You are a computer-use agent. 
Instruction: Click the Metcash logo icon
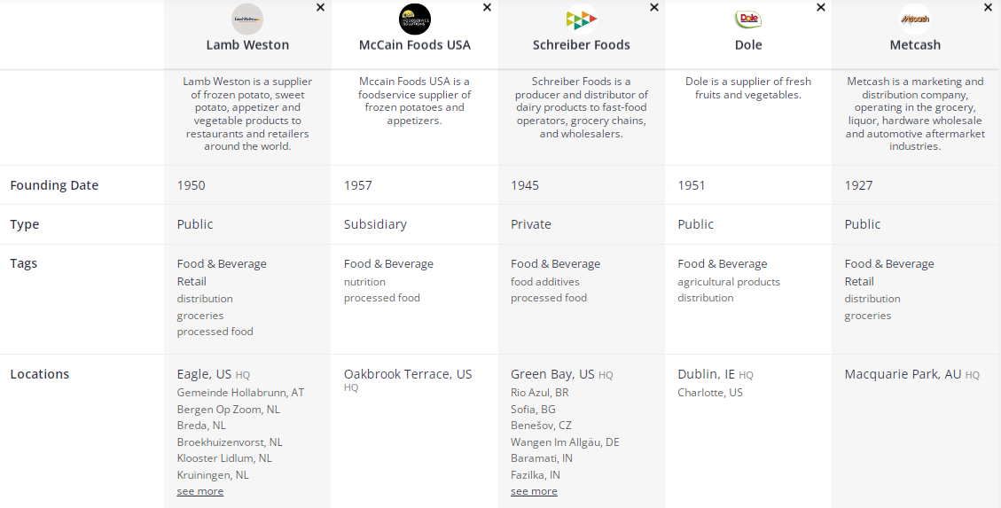click(x=914, y=19)
